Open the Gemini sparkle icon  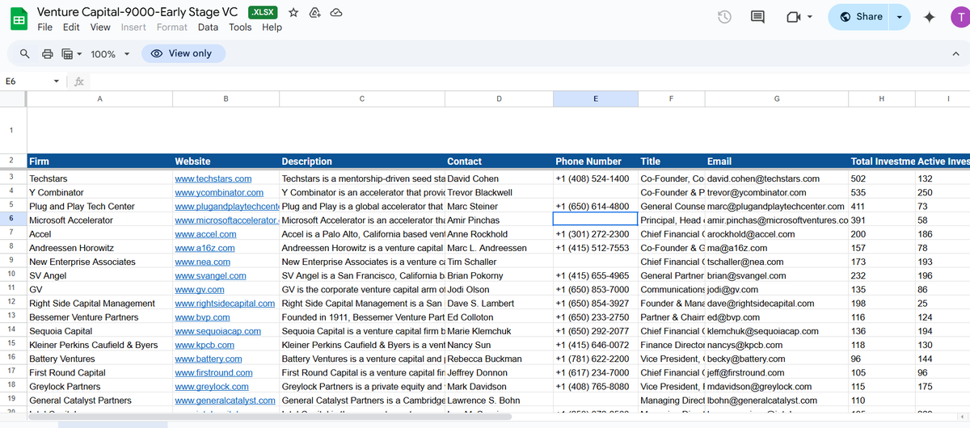coord(930,17)
